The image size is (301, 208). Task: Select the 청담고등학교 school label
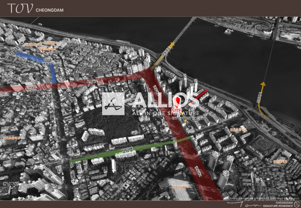tap(34, 45)
